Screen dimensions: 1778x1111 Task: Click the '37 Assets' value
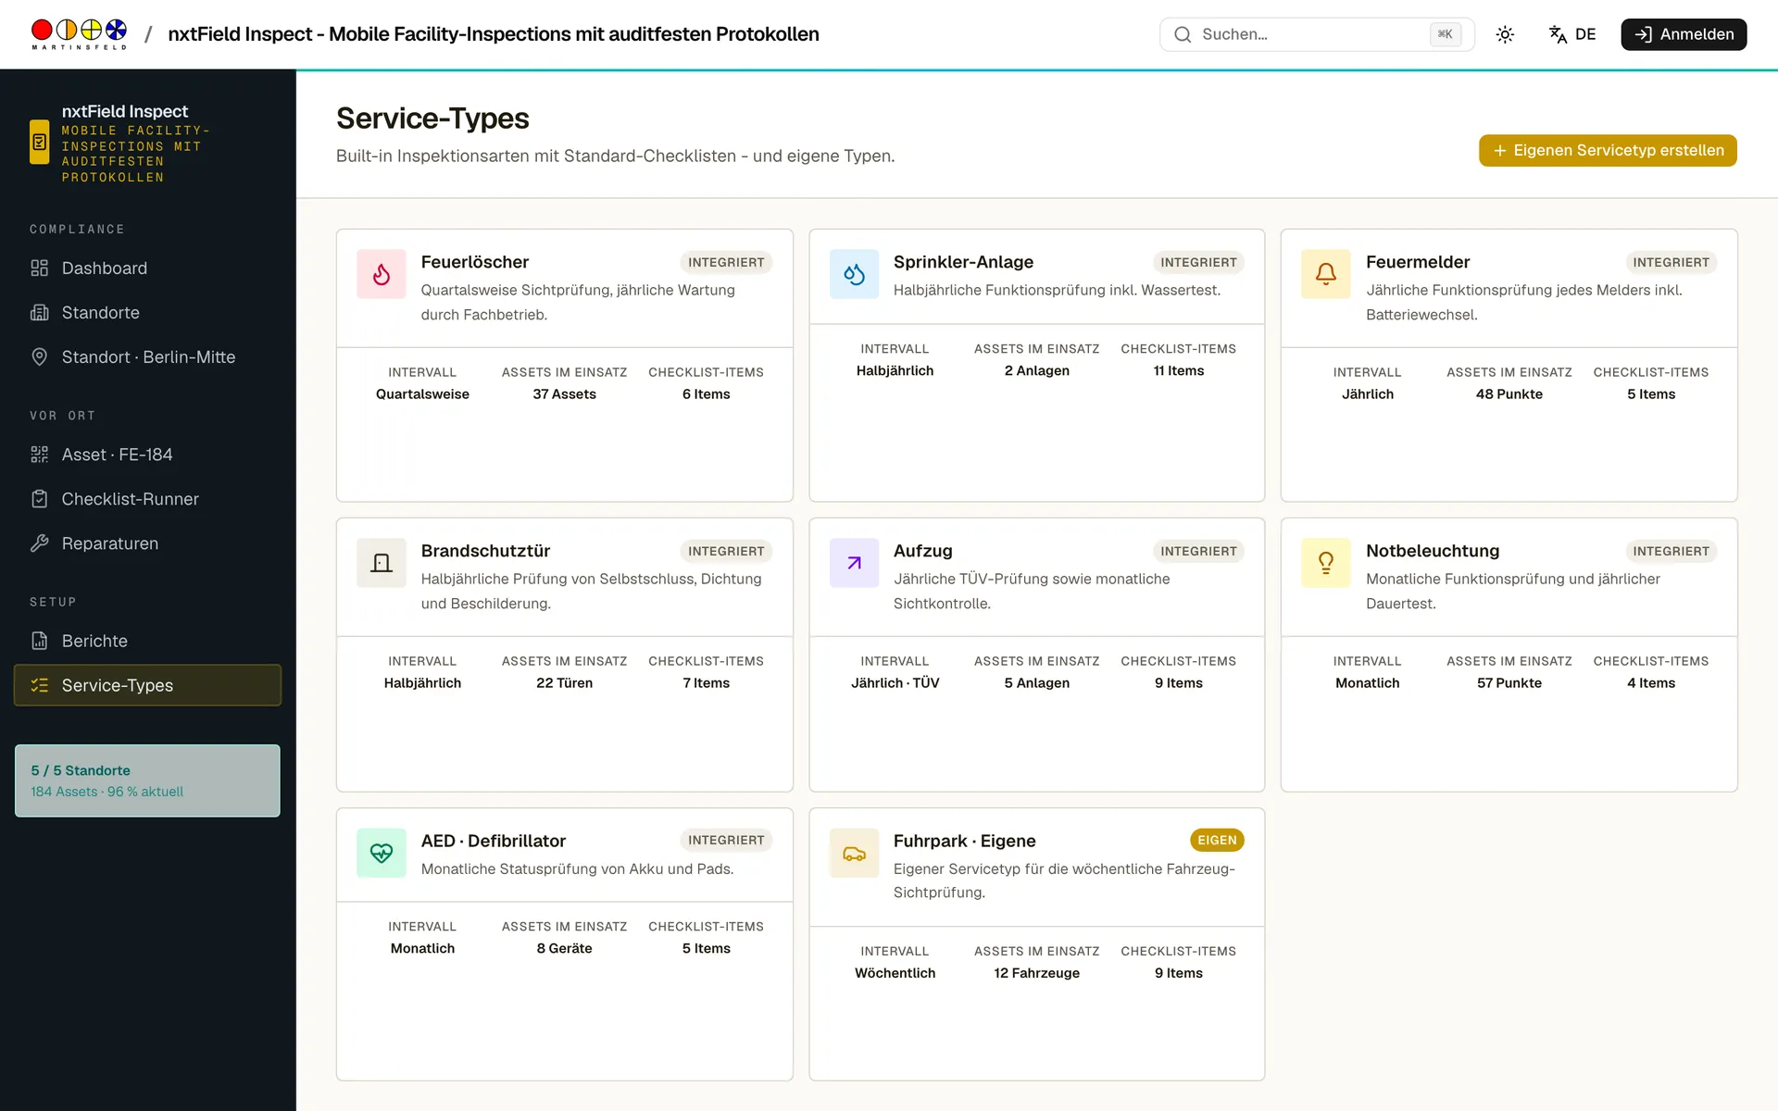pos(564,394)
